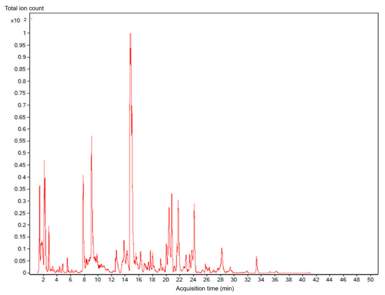
Task: Click x-axis tick label 18
Action: point(152,279)
